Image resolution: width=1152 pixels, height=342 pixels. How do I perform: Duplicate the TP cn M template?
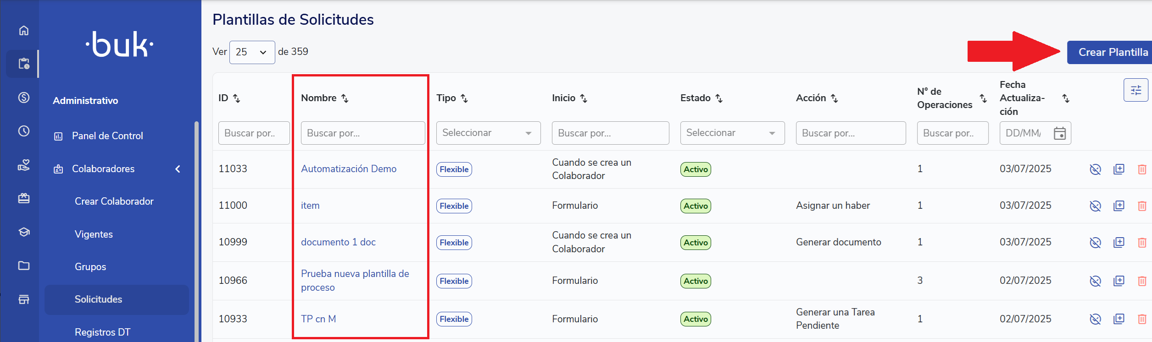[1119, 319]
